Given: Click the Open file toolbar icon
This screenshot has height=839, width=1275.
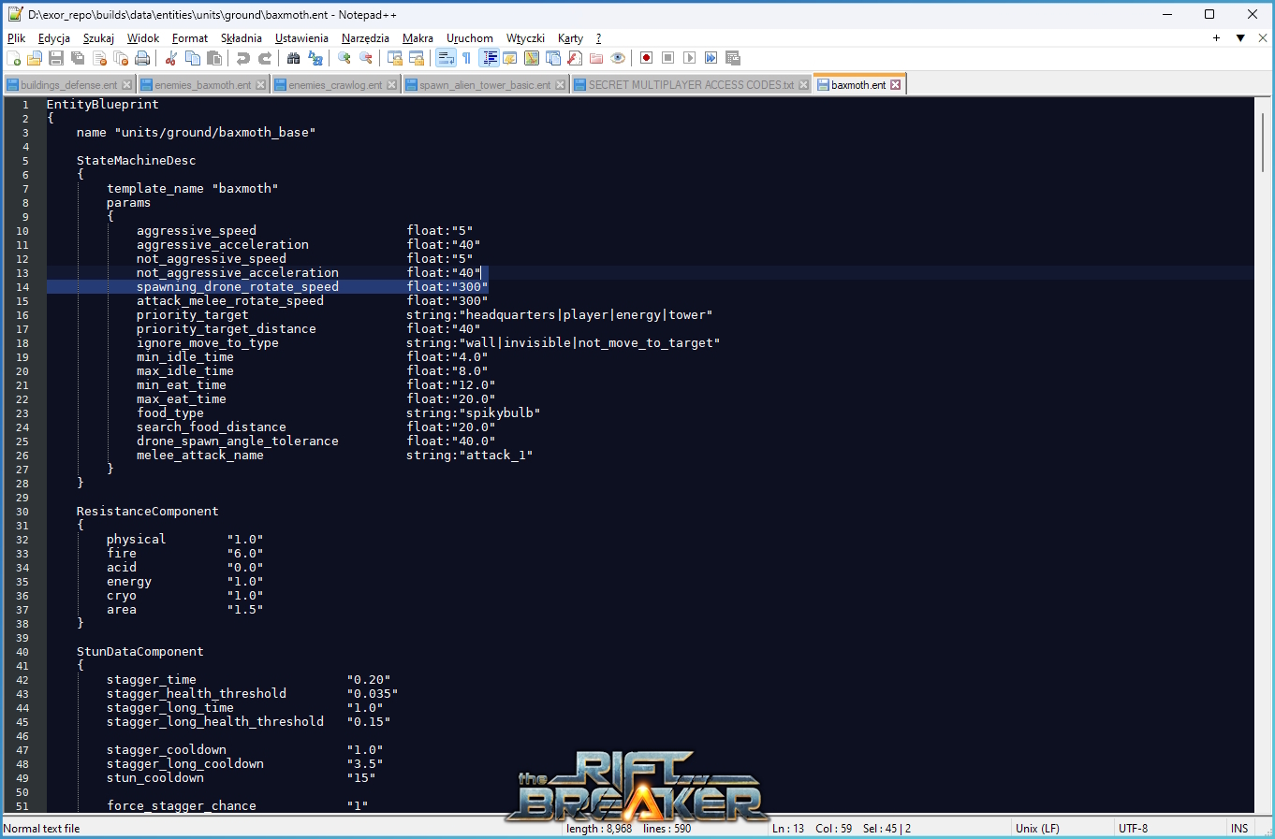Looking at the screenshot, I should 35,58.
